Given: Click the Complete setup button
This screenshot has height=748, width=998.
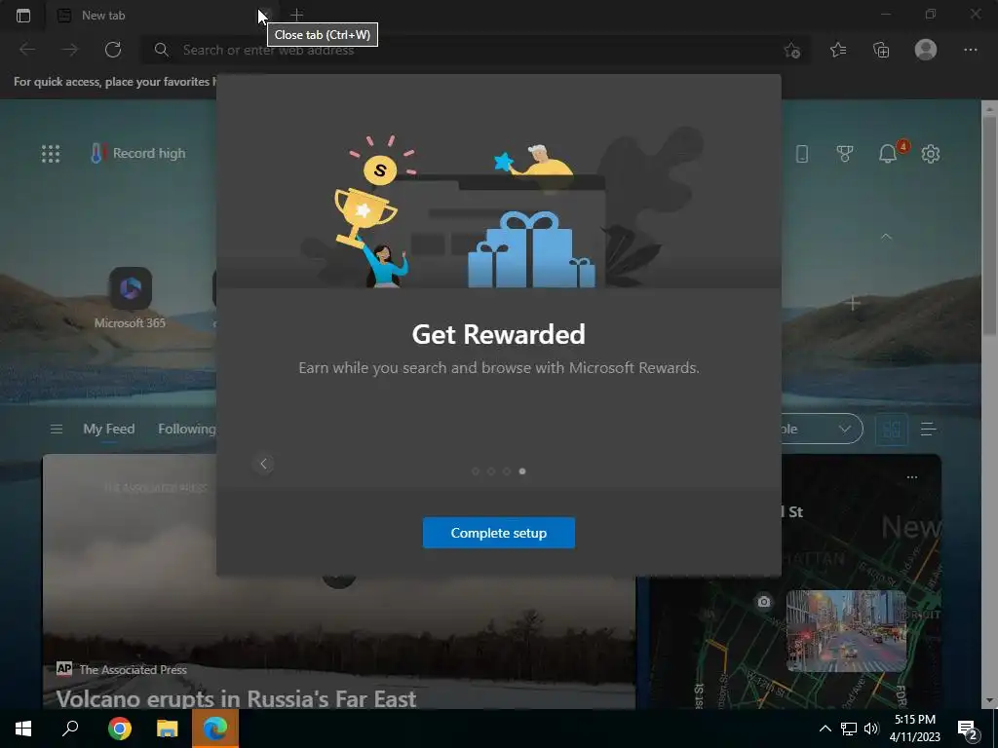Looking at the screenshot, I should [x=499, y=533].
